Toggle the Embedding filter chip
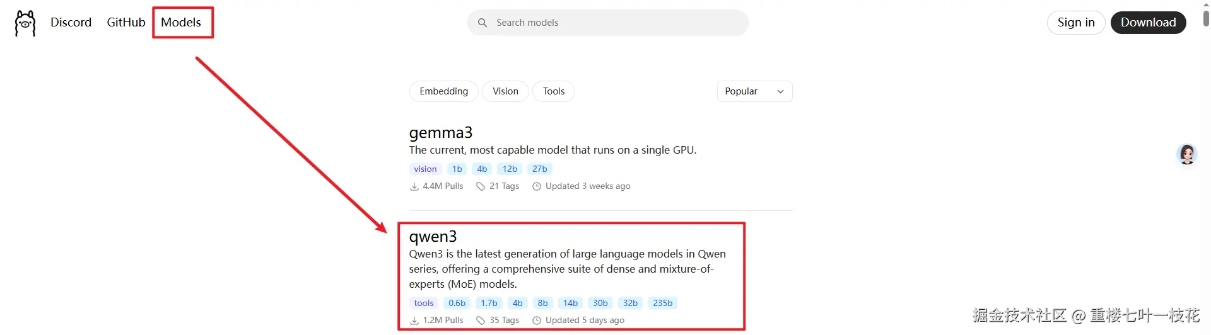1211x335 pixels. pyautogui.click(x=444, y=91)
